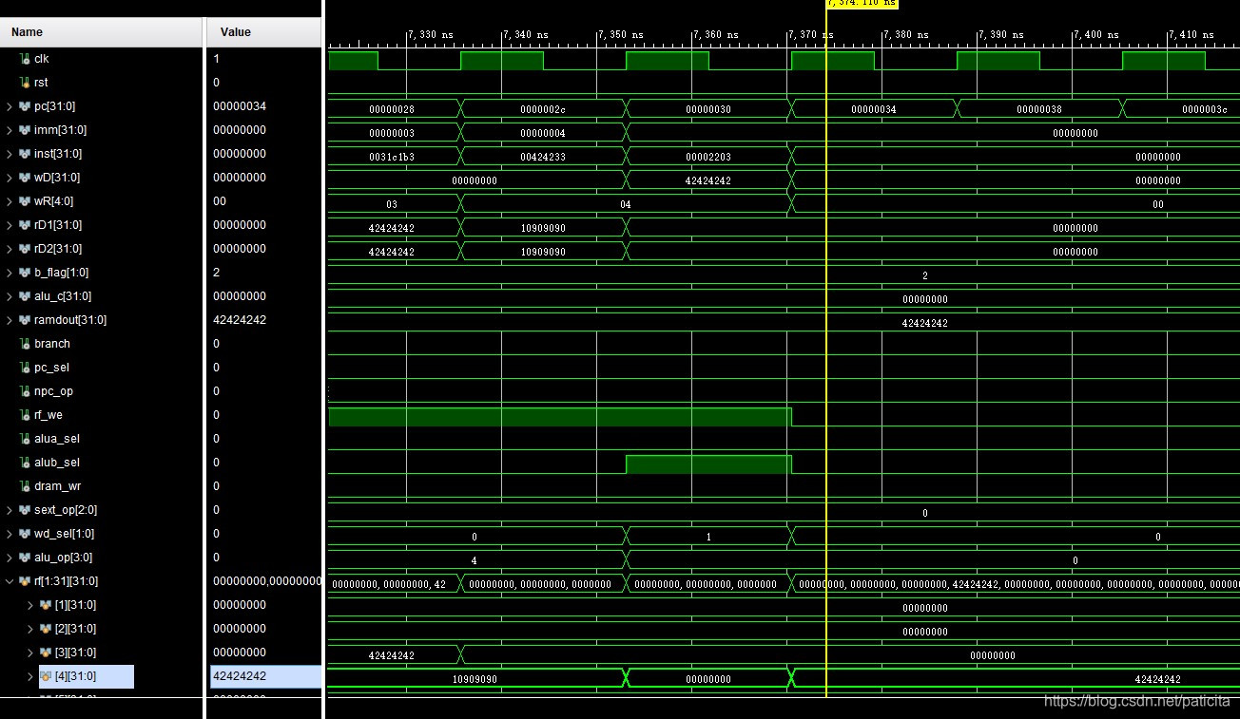Click wR waveform segment 03

(x=392, y=204)
